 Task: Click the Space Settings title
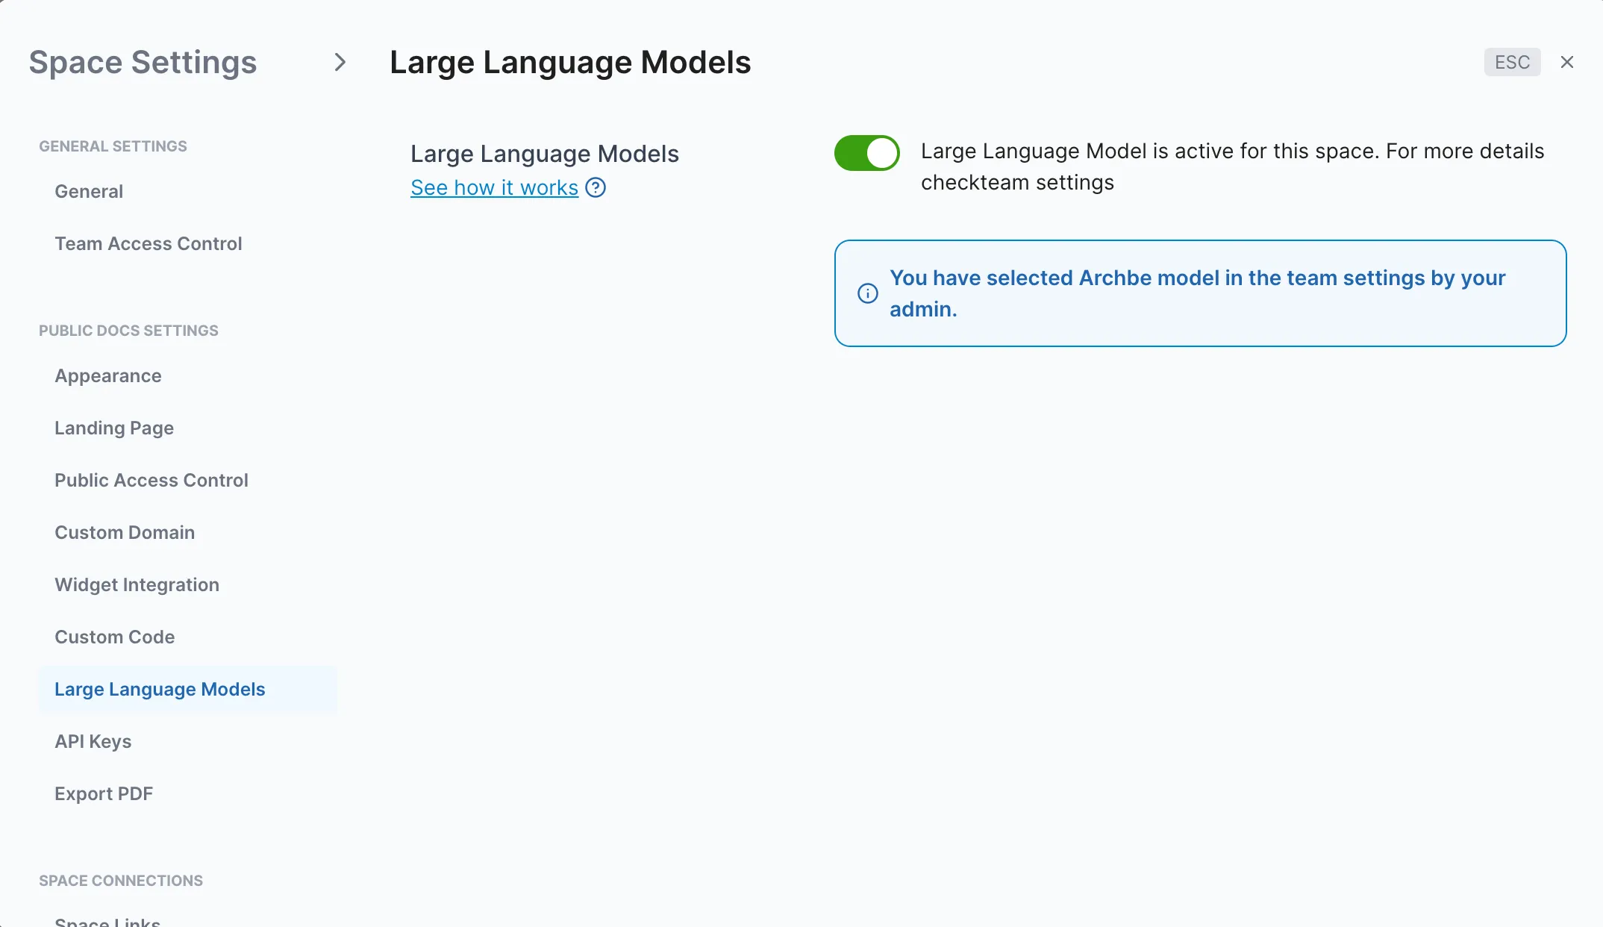pos(143,62)
